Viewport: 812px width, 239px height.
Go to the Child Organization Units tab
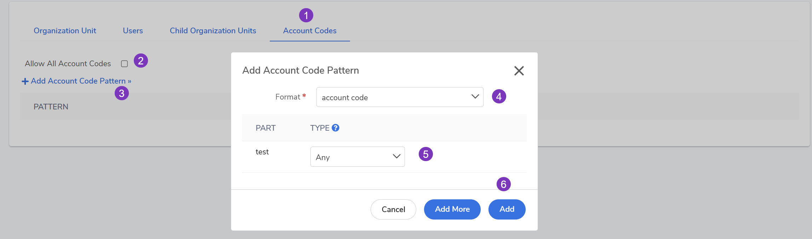213,31
